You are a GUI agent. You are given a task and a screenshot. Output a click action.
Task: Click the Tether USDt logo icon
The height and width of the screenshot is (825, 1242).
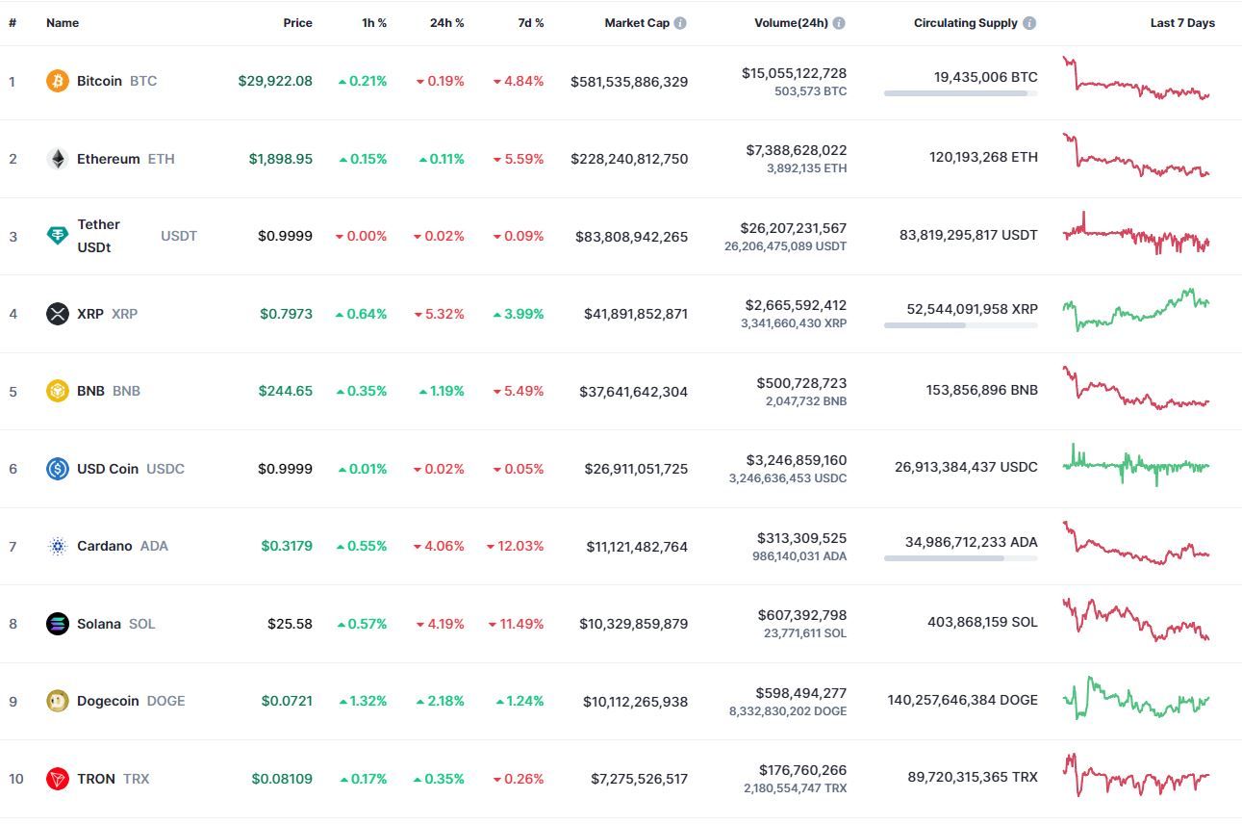(x=58, y=236)
